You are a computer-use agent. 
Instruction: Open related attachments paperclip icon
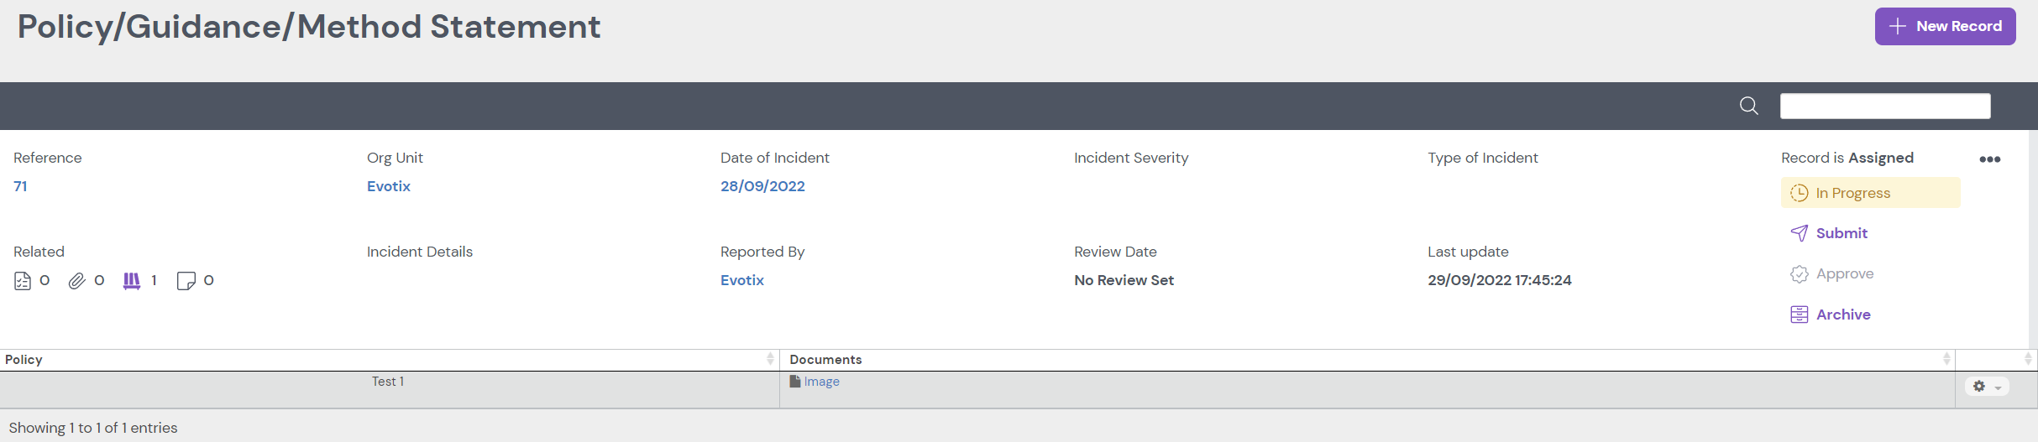point(76,281)
